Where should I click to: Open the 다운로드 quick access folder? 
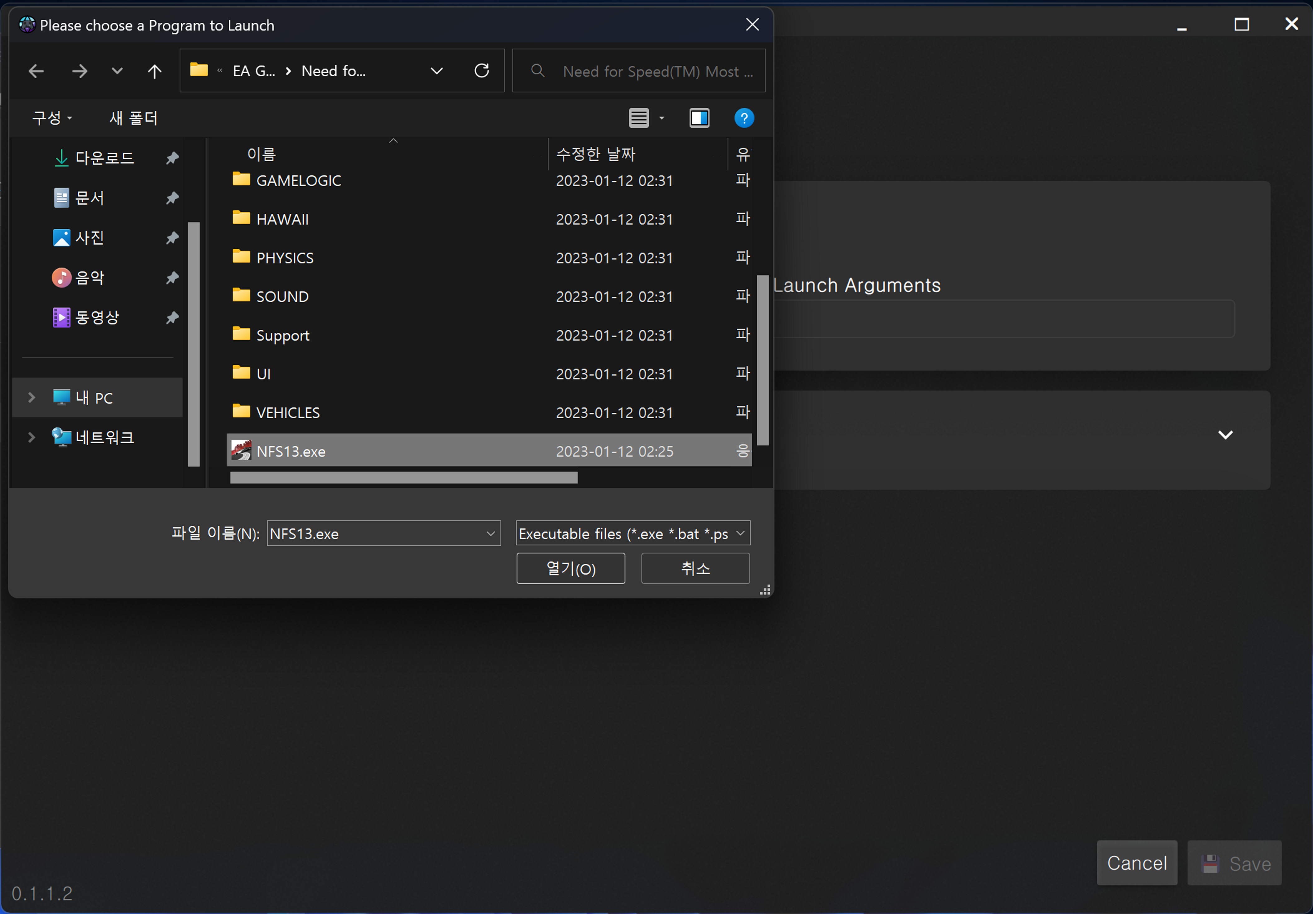point(105,158)
